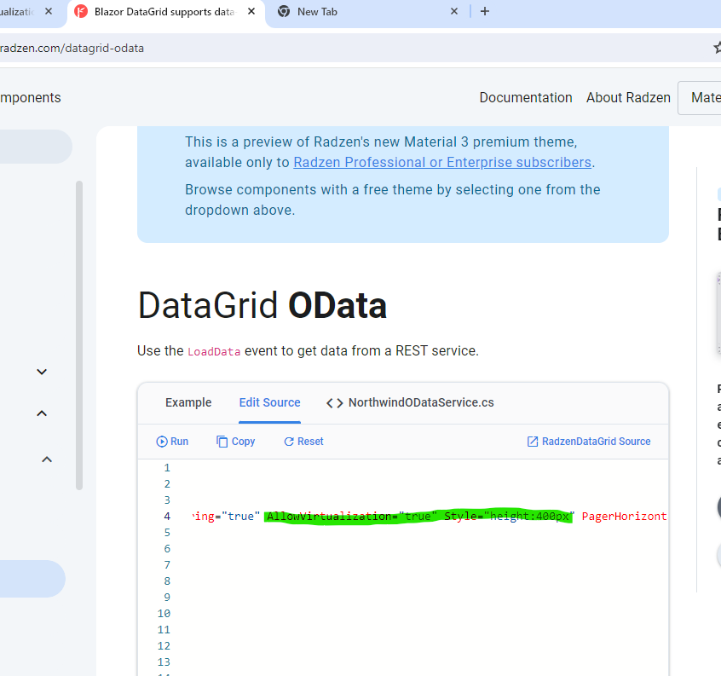Click the DataGrid OData page heading
The width and height of the screenshot is (721, 676).
tap(262, 305)
